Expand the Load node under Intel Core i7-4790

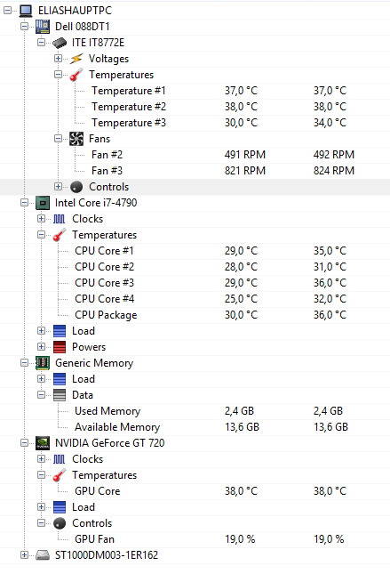click(41, 331)
